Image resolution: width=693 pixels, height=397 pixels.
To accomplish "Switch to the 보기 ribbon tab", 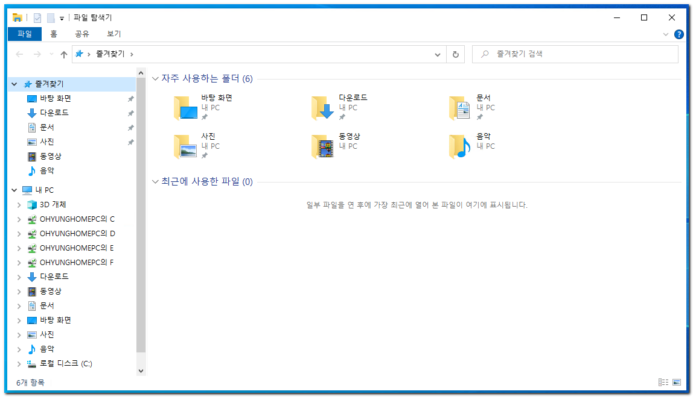I will click(x=114, y=34).
